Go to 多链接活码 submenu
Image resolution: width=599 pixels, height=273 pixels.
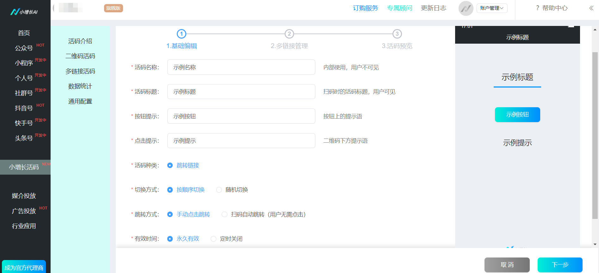point(80,71)
